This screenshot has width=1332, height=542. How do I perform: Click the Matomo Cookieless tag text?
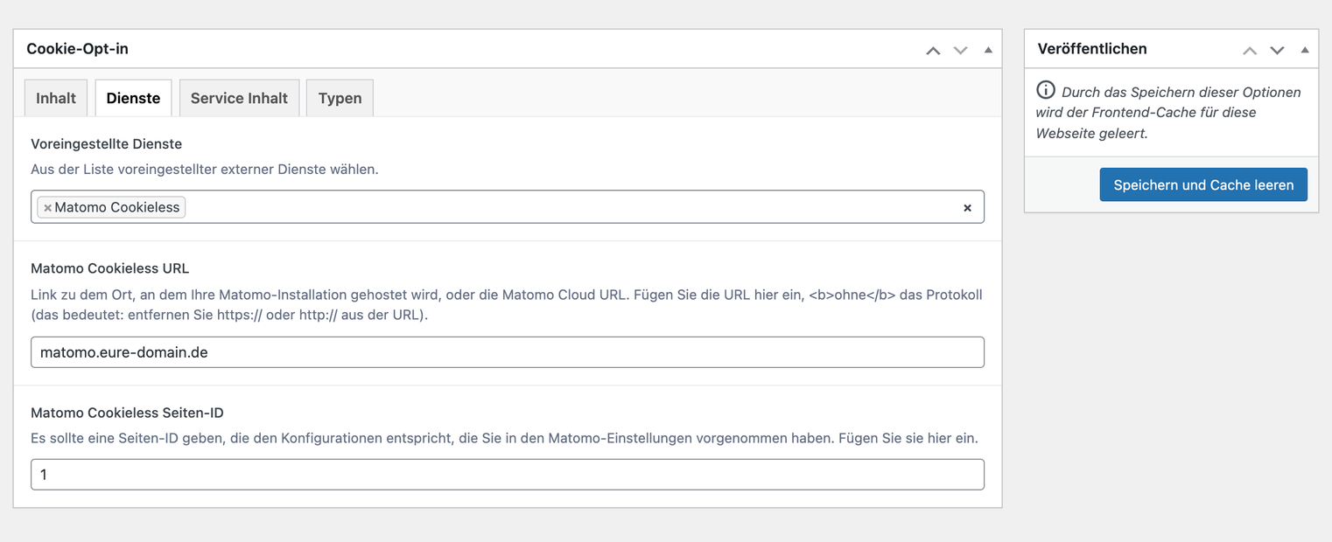pyautogui.click(x=117, y=207)
